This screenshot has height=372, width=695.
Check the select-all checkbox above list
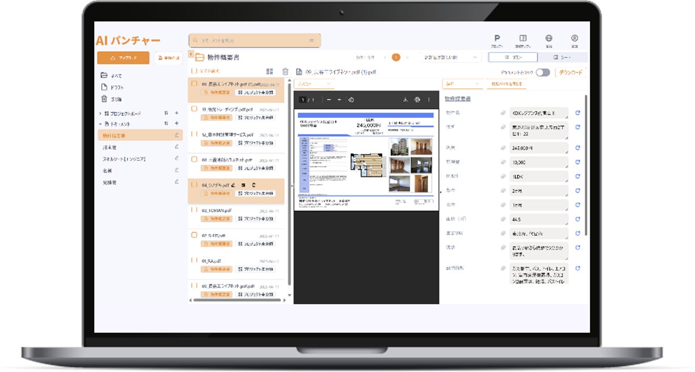194,71
